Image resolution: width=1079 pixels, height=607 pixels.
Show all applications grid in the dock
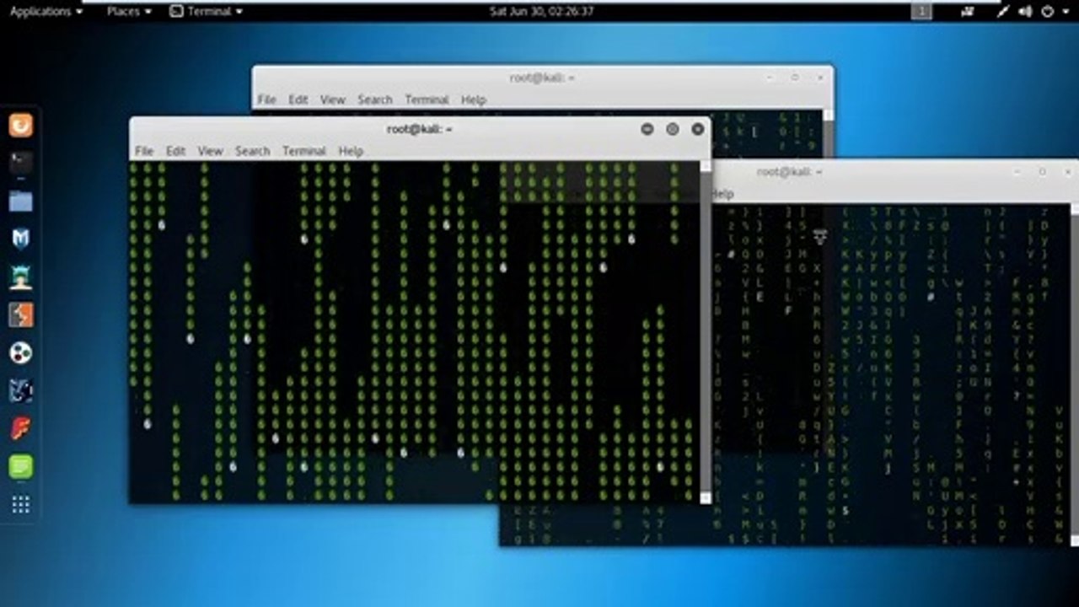tap(21, 504)
